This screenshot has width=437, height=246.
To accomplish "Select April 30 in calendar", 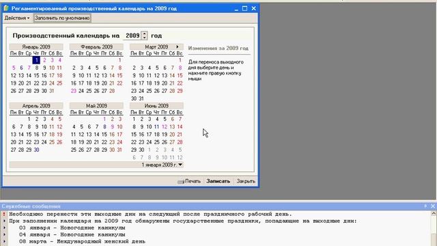I will click(36, 150).
